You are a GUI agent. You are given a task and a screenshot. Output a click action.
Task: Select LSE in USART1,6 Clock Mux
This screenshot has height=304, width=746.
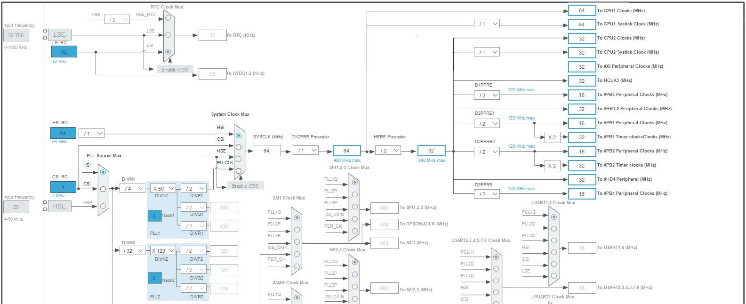(x=554, y=276)
